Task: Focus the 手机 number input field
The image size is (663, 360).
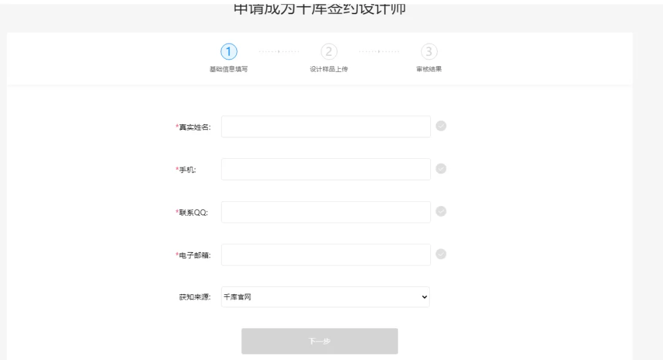Action: point(325,169)
